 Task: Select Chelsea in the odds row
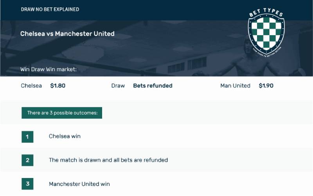point(31,86)
